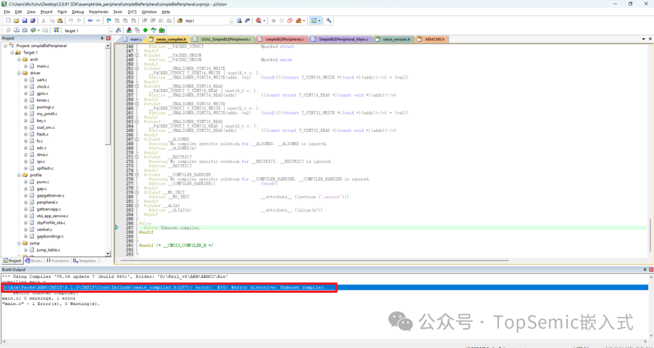Click the green diamond Manage Run-Time Environment icon
The height and width of the screenshot is (348, 654).
pos(145,30)
